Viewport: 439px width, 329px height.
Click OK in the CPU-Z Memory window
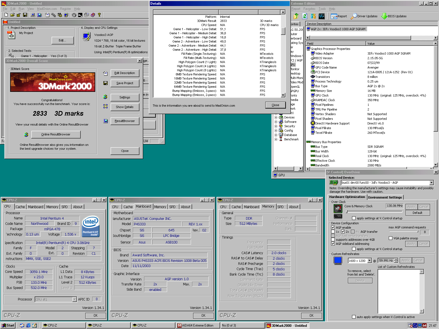click(311, 316)
